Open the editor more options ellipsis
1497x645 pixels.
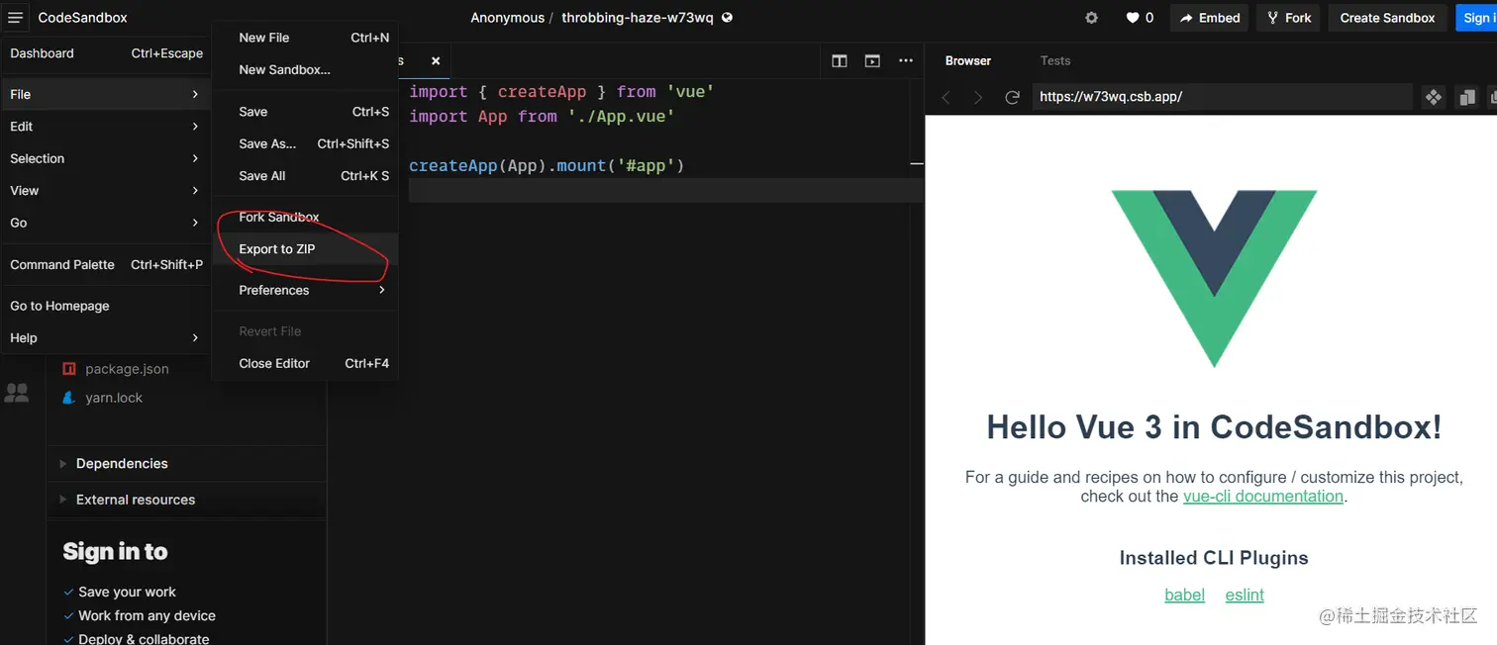[905, 61]
